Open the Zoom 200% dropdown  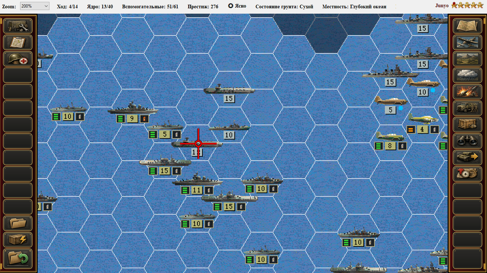click(x=35, y=6)
